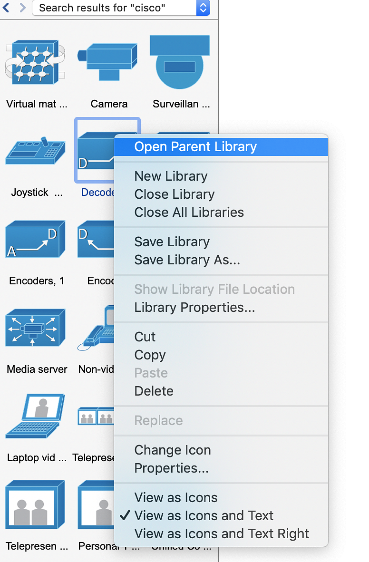Switch to View as Icons and Text Right
The height and width of the screenshot is (562, 369).
click(x=222, y=533)
